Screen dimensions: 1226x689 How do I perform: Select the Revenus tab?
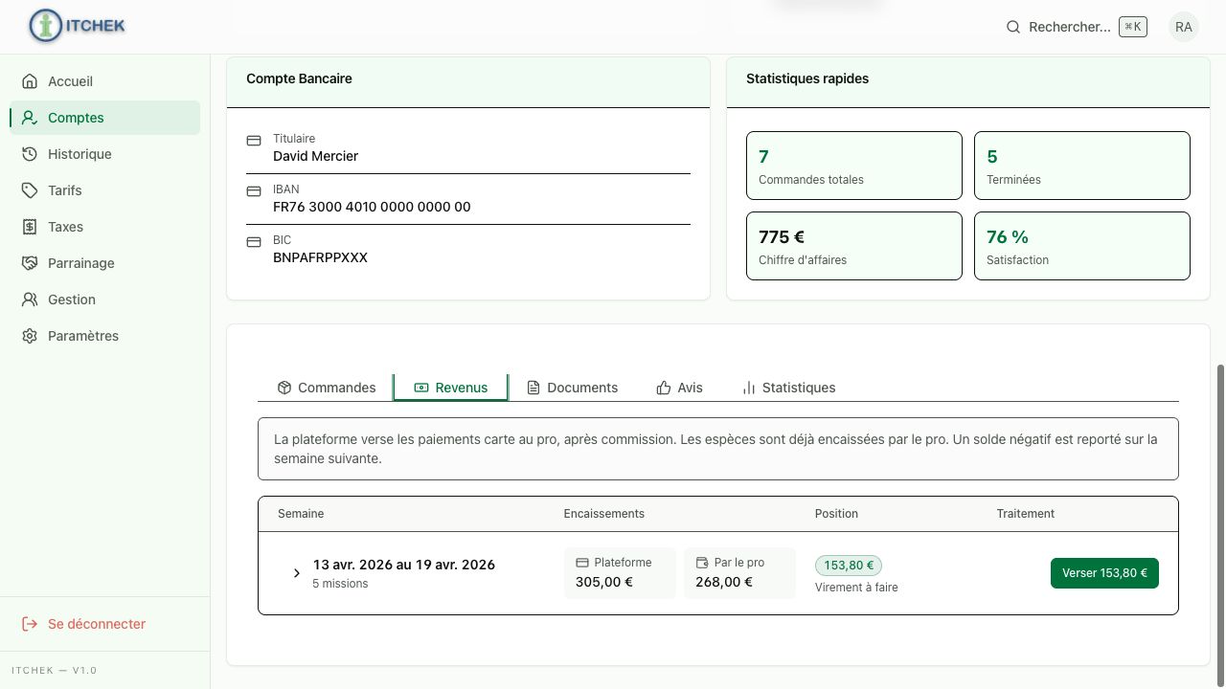pos(450,388)
